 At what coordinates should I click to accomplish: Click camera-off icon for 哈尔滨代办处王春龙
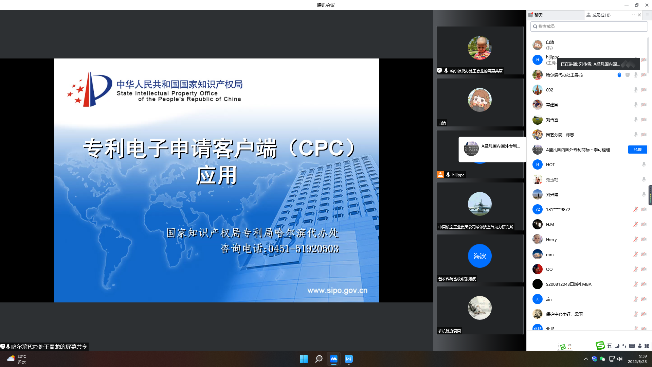[x=644, y=75]
